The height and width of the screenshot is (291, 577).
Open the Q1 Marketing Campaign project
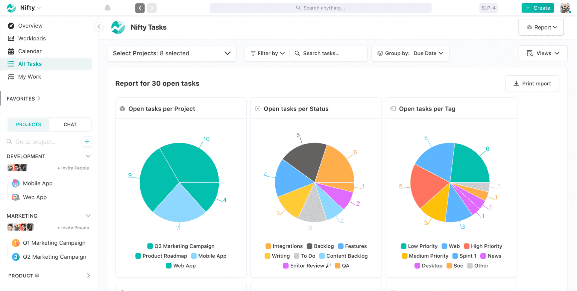pyautogui.click(x=48, y=243)
